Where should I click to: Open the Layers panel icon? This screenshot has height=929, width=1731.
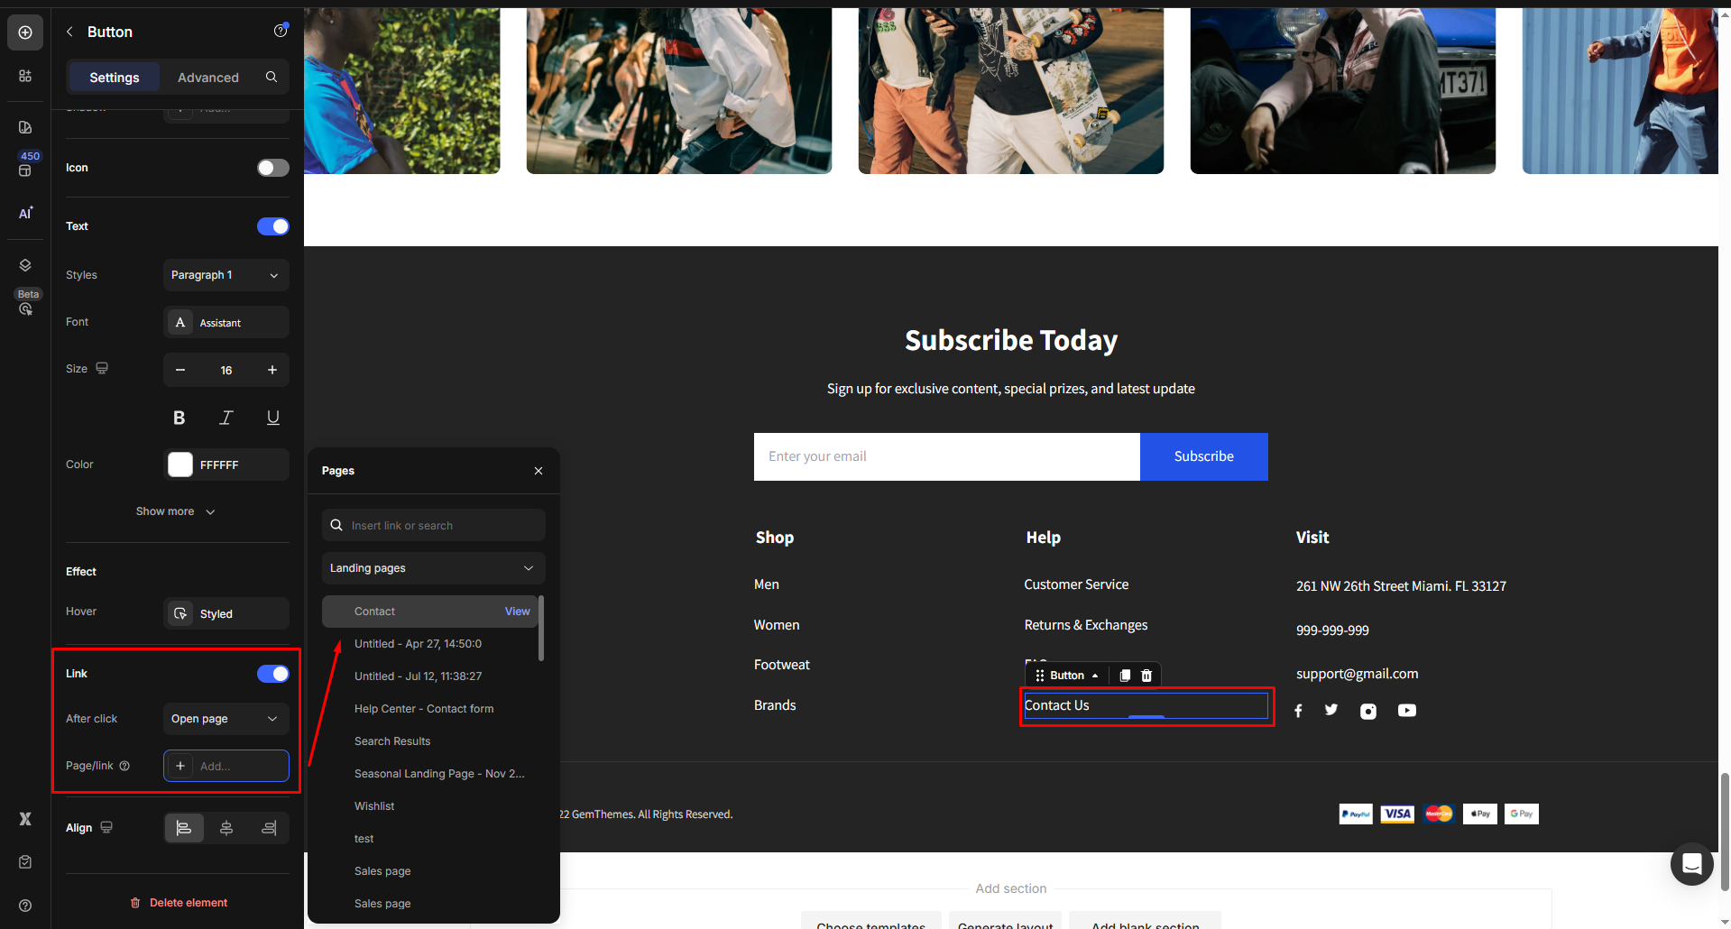point(24,264)
